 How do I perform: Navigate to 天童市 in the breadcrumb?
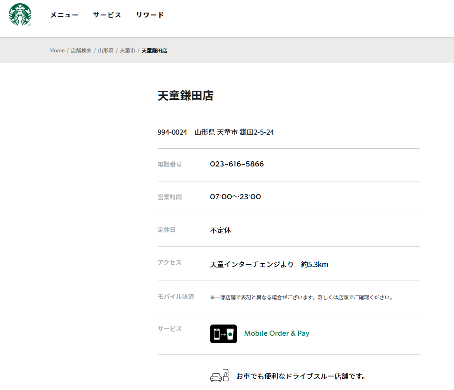point(127,51)
